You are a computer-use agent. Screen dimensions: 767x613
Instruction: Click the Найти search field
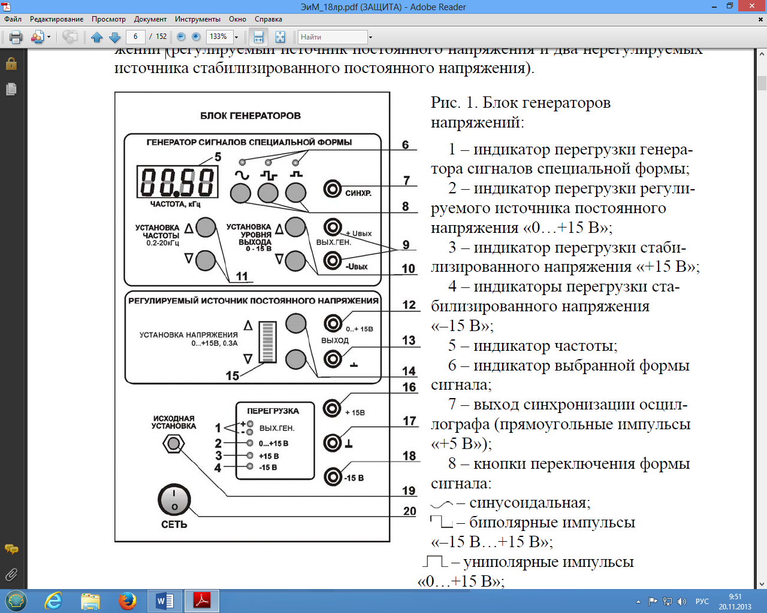(333, 37)
